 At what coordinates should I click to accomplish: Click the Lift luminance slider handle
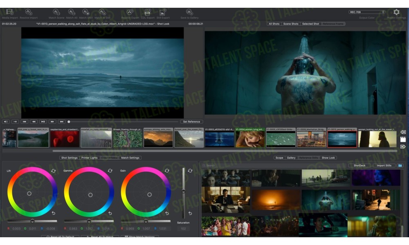32,221
